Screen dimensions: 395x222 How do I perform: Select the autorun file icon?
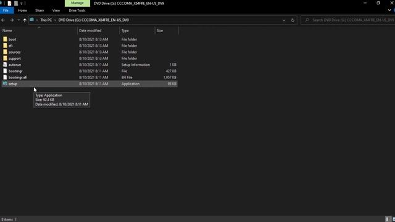[5, 65]
